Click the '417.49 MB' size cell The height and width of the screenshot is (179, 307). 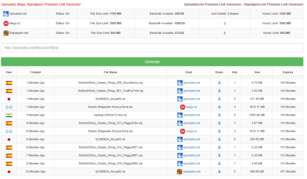[257, 99]
